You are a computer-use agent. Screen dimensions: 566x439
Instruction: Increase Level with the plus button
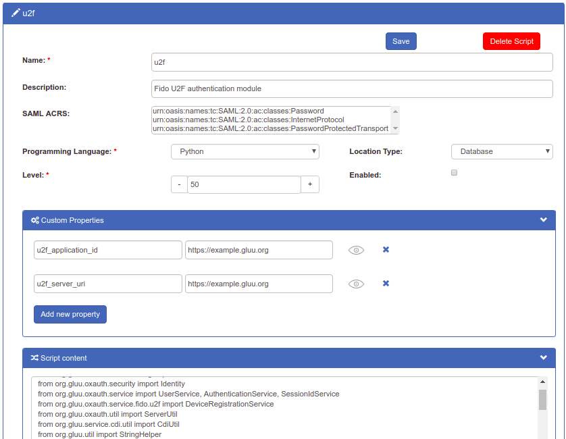[x=310, y=184]
